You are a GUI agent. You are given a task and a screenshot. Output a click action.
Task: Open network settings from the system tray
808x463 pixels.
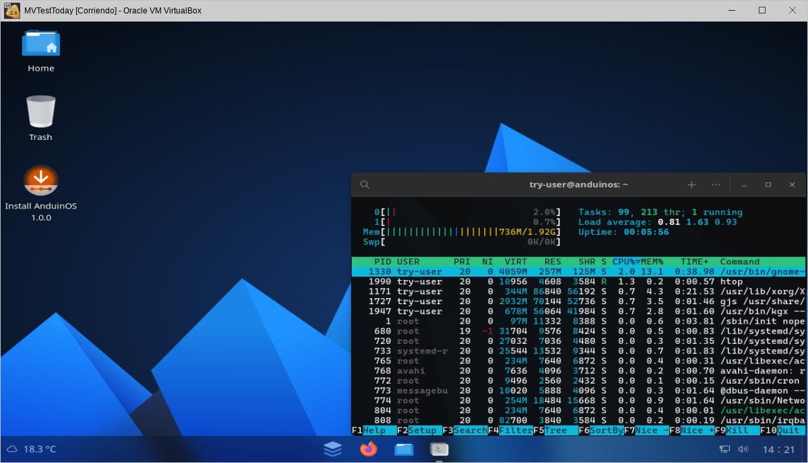tap(724, 449)
